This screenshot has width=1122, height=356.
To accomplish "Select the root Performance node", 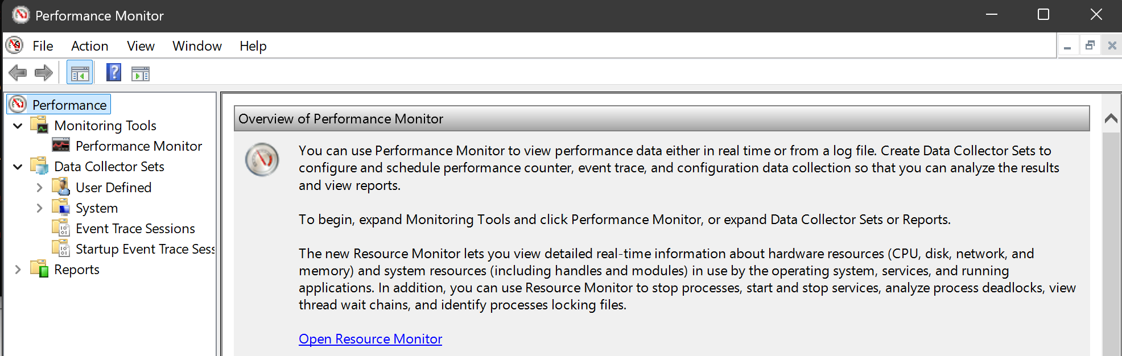I will (69, 105).
